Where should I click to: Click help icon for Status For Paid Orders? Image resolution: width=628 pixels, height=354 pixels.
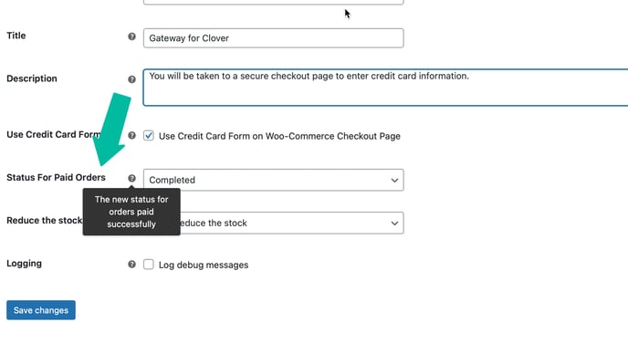click(x=131, y=178)
